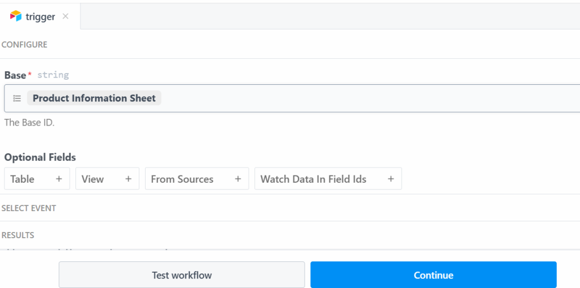The image size is (580, 288).
Task: Add the Table optional field
Action: (23, 179)
